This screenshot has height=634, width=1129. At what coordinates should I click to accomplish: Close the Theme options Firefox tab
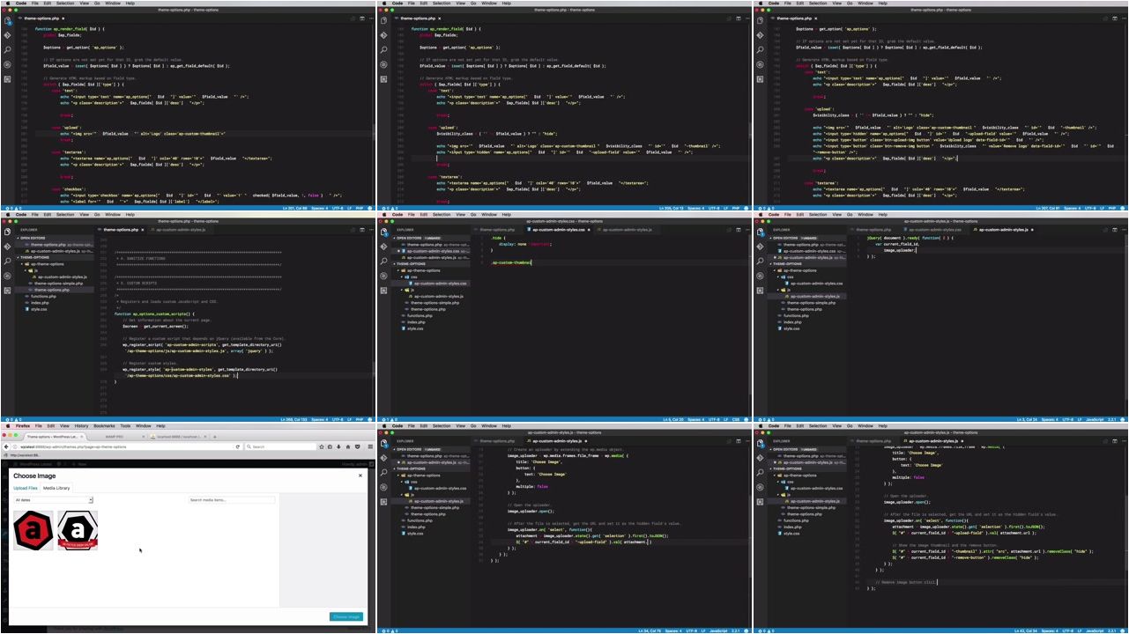pyautogui.click(x=81, y=437)
